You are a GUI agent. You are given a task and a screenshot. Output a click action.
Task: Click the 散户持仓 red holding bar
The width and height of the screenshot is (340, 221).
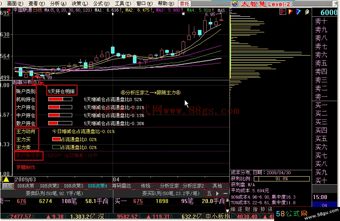(x=60, y=123)
